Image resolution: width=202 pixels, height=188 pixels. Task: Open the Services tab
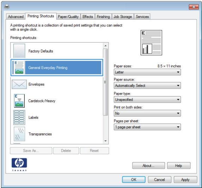click(x=142, y=17)
